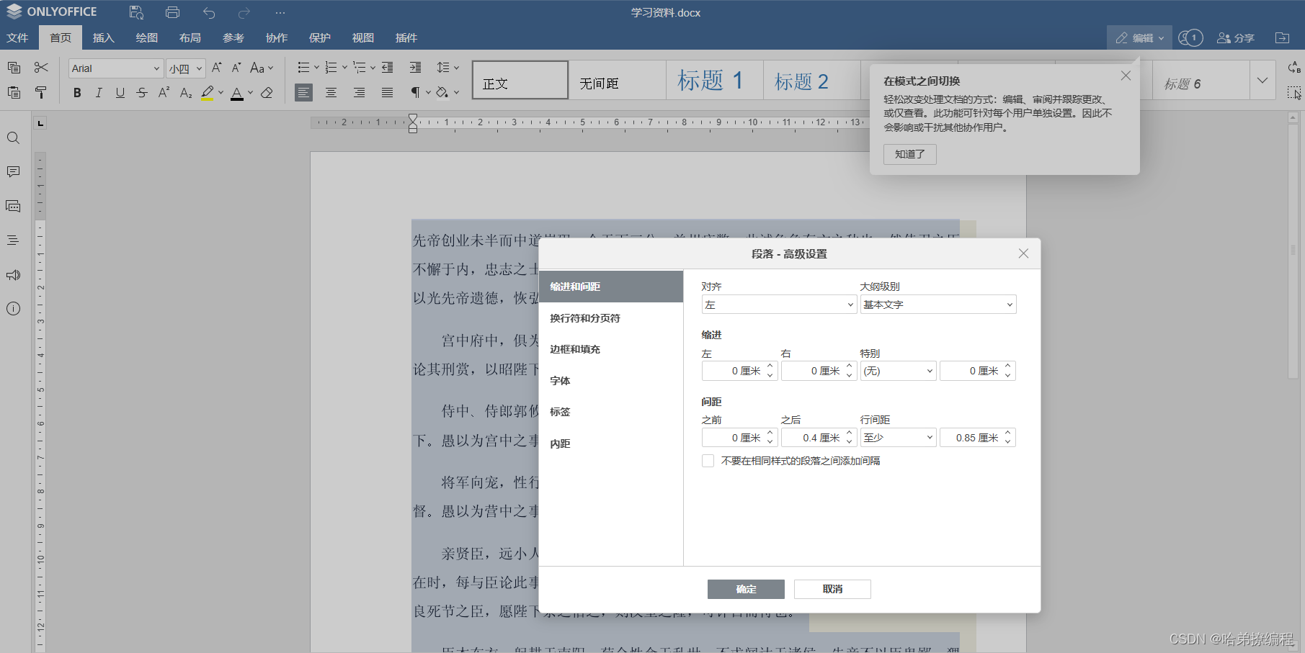The image size is (1305, 653).
Task: Open the 对齐 alignment dropdown
Action: (x=779, y=305)
